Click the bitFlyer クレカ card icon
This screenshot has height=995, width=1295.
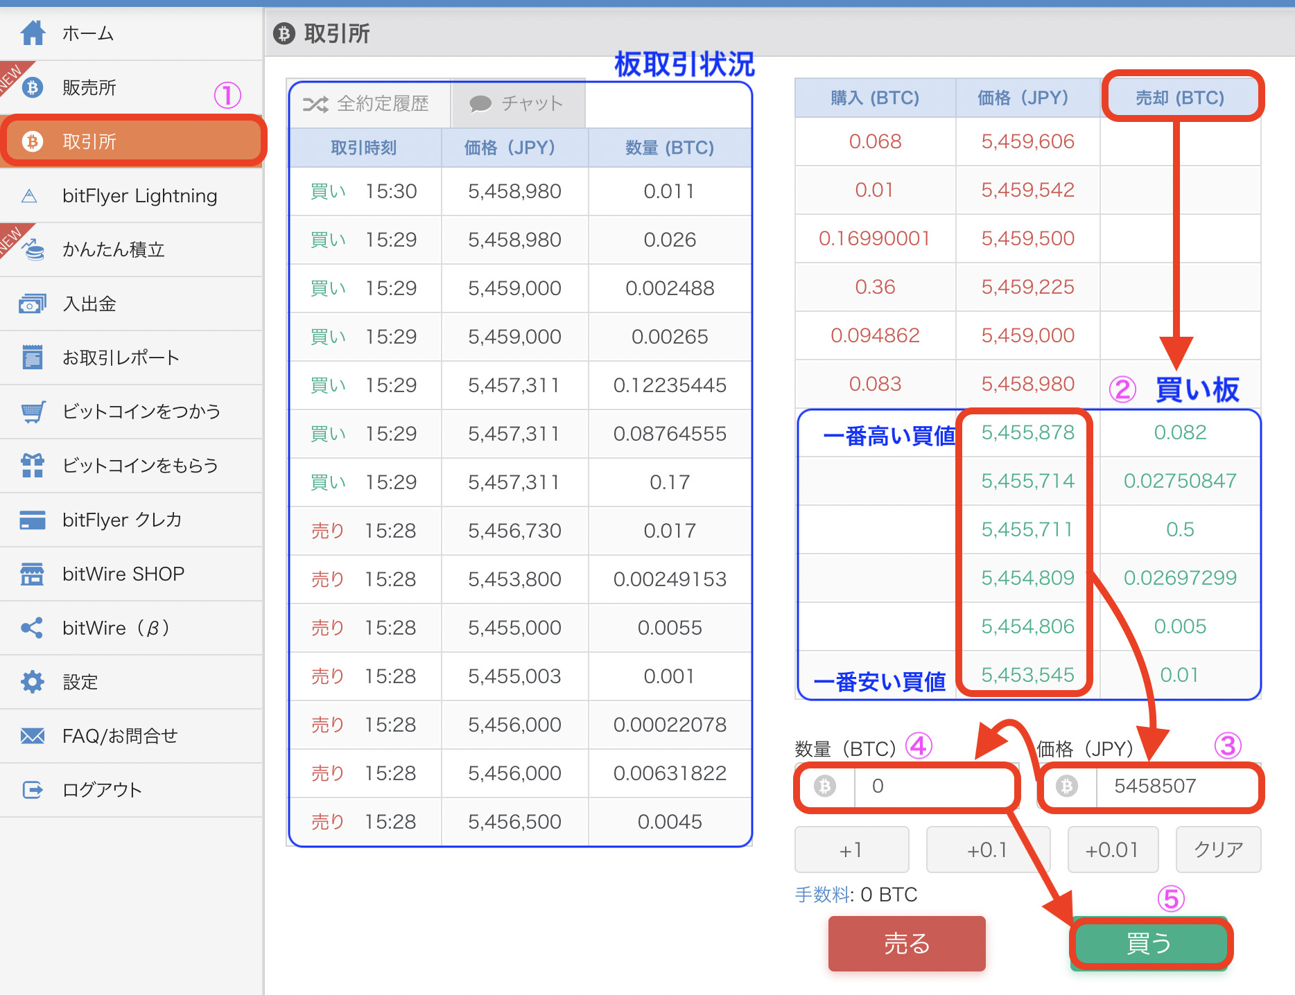pyautogui.click(x=33, y=520)
